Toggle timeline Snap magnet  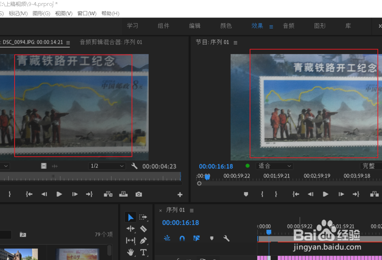(x=182, y=238)
